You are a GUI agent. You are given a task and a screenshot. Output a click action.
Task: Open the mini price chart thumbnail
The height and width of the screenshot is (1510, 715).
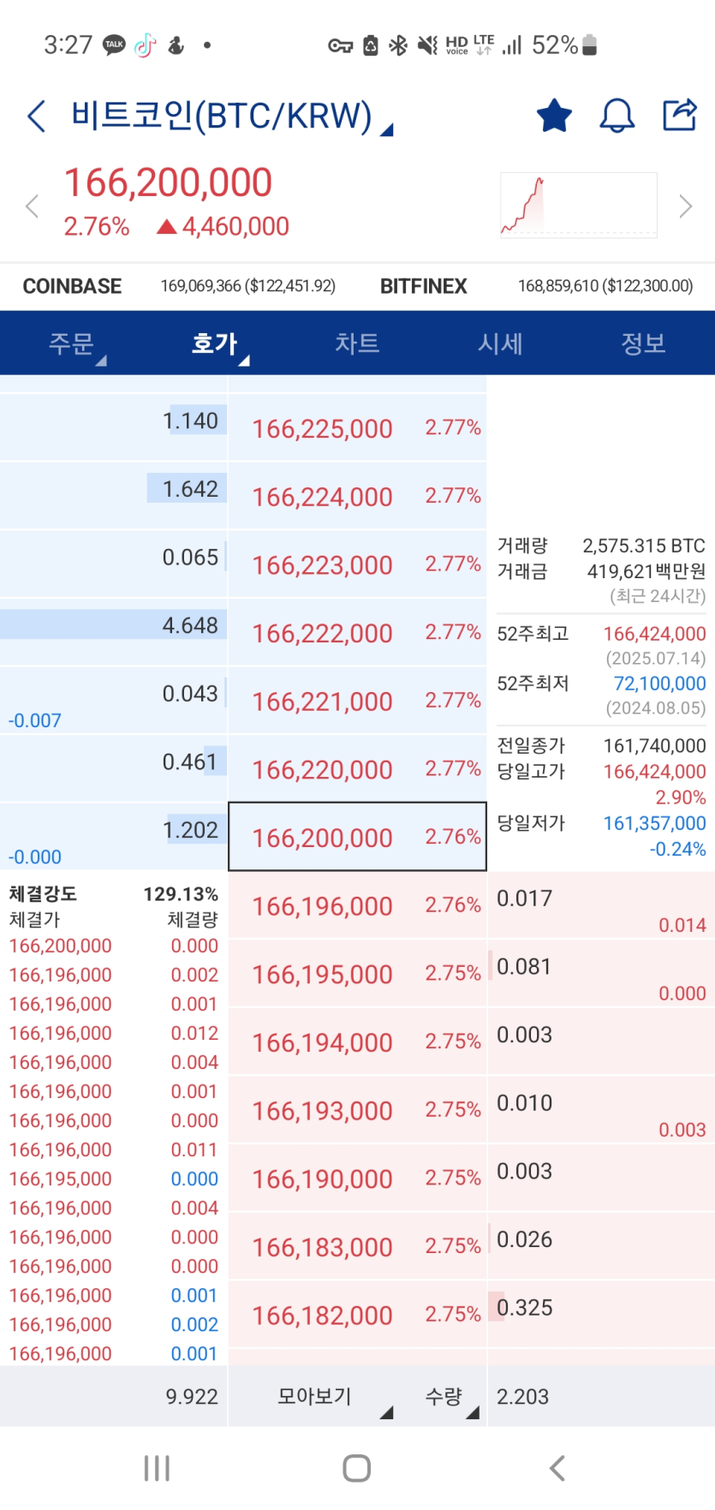pyautogui.click(x=578, y=206)
